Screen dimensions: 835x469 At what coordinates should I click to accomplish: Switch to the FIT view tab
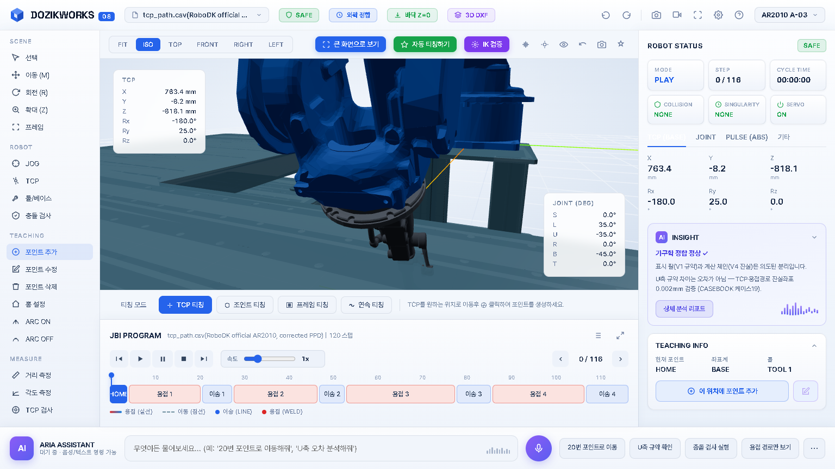pos(123,45)
